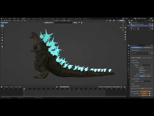The image size is (154, 116).
Task: Click the navigation axis gizmo in viewport
Action: (x=123, y=28)
